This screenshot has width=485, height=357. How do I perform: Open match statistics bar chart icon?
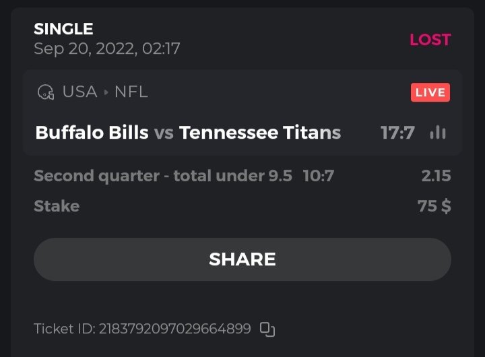click(x=438, y=133)
